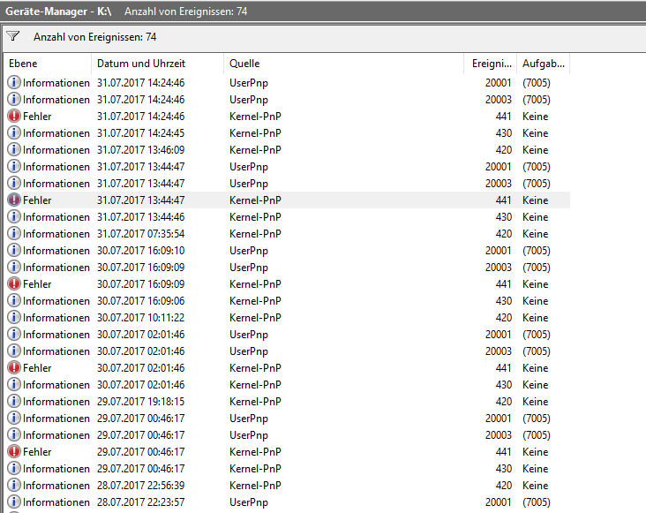Click info icon of 13:44:47 event 20003 row
The width and height of the screenshot is (646, 513).
(x=14, y=183)
